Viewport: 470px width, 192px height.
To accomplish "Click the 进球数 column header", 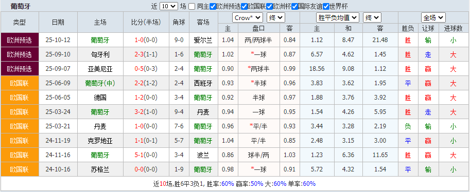I will 453,28.
